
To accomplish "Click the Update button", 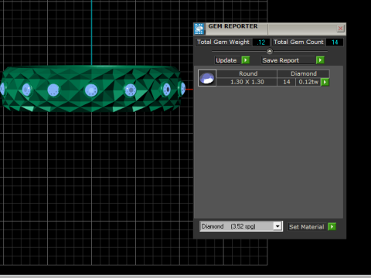I will tap(227, 60).
